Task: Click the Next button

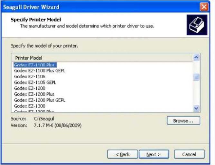Action: pos(154,154)
